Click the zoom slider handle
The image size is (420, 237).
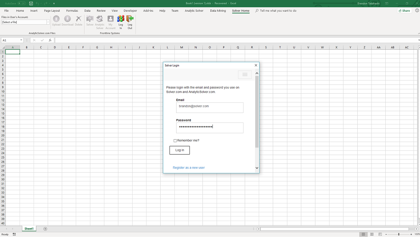pyautogui.click(x=399, y=234)
